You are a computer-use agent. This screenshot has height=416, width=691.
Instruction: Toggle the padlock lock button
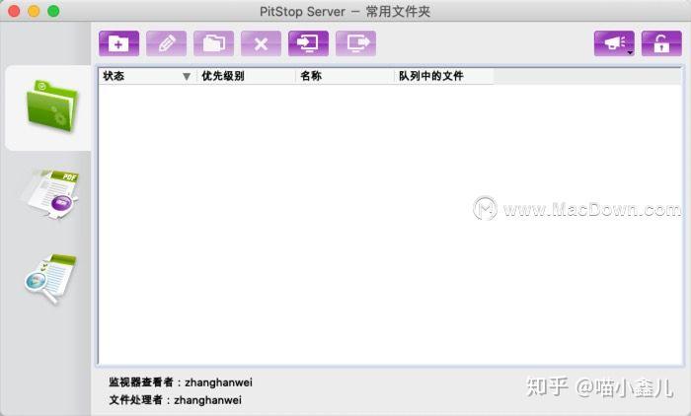(661, 43)
